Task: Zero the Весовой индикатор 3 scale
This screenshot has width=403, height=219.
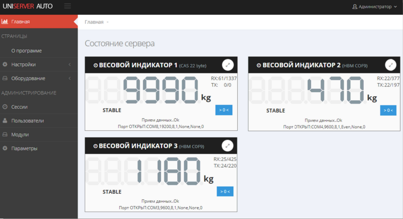Action: [x=225, y=191]
